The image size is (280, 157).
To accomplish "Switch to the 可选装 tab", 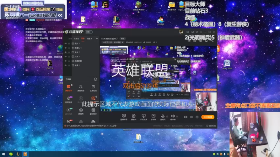I will click(76, 39).
